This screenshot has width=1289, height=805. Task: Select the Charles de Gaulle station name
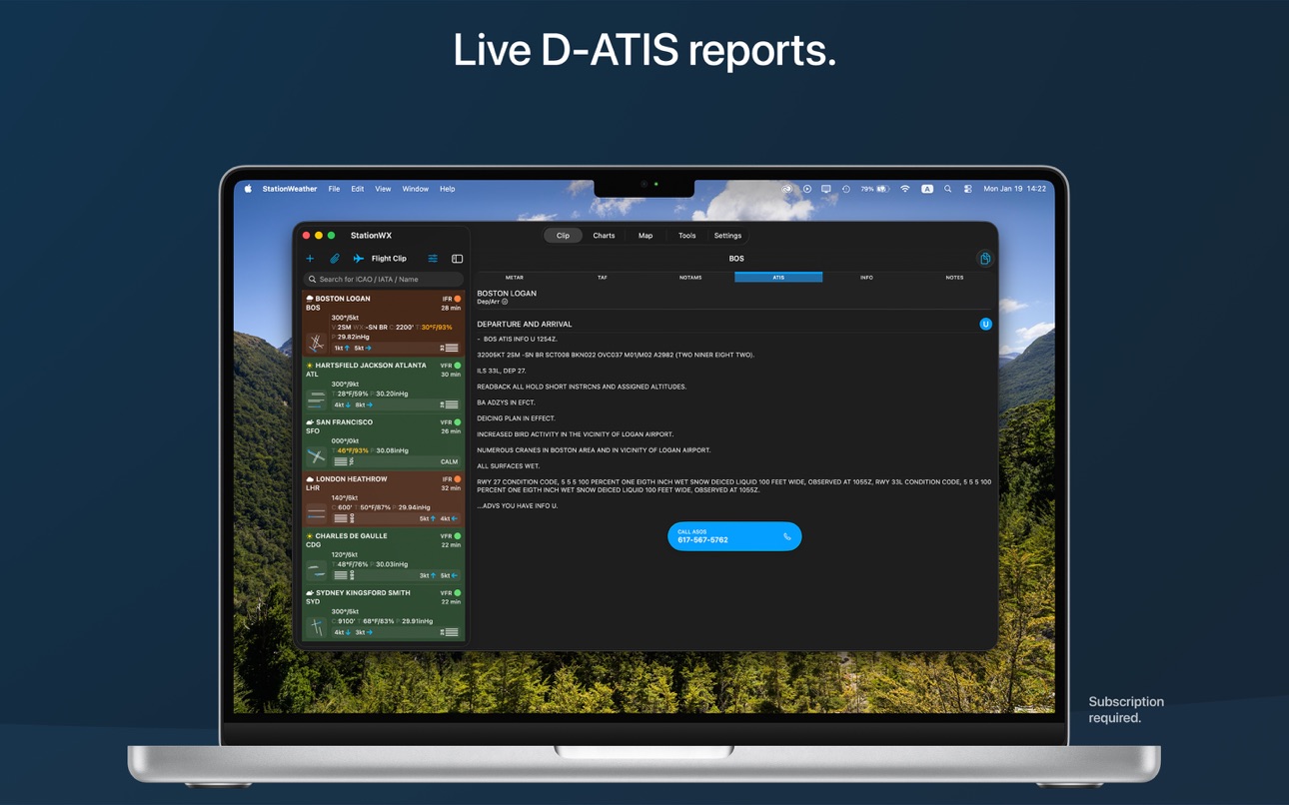pos(352,536)
